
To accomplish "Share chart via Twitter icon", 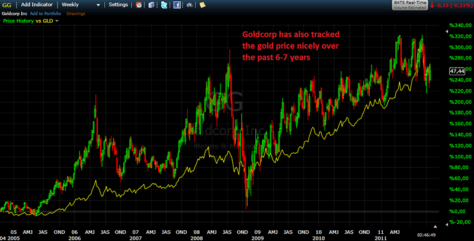I will (164, 5).
